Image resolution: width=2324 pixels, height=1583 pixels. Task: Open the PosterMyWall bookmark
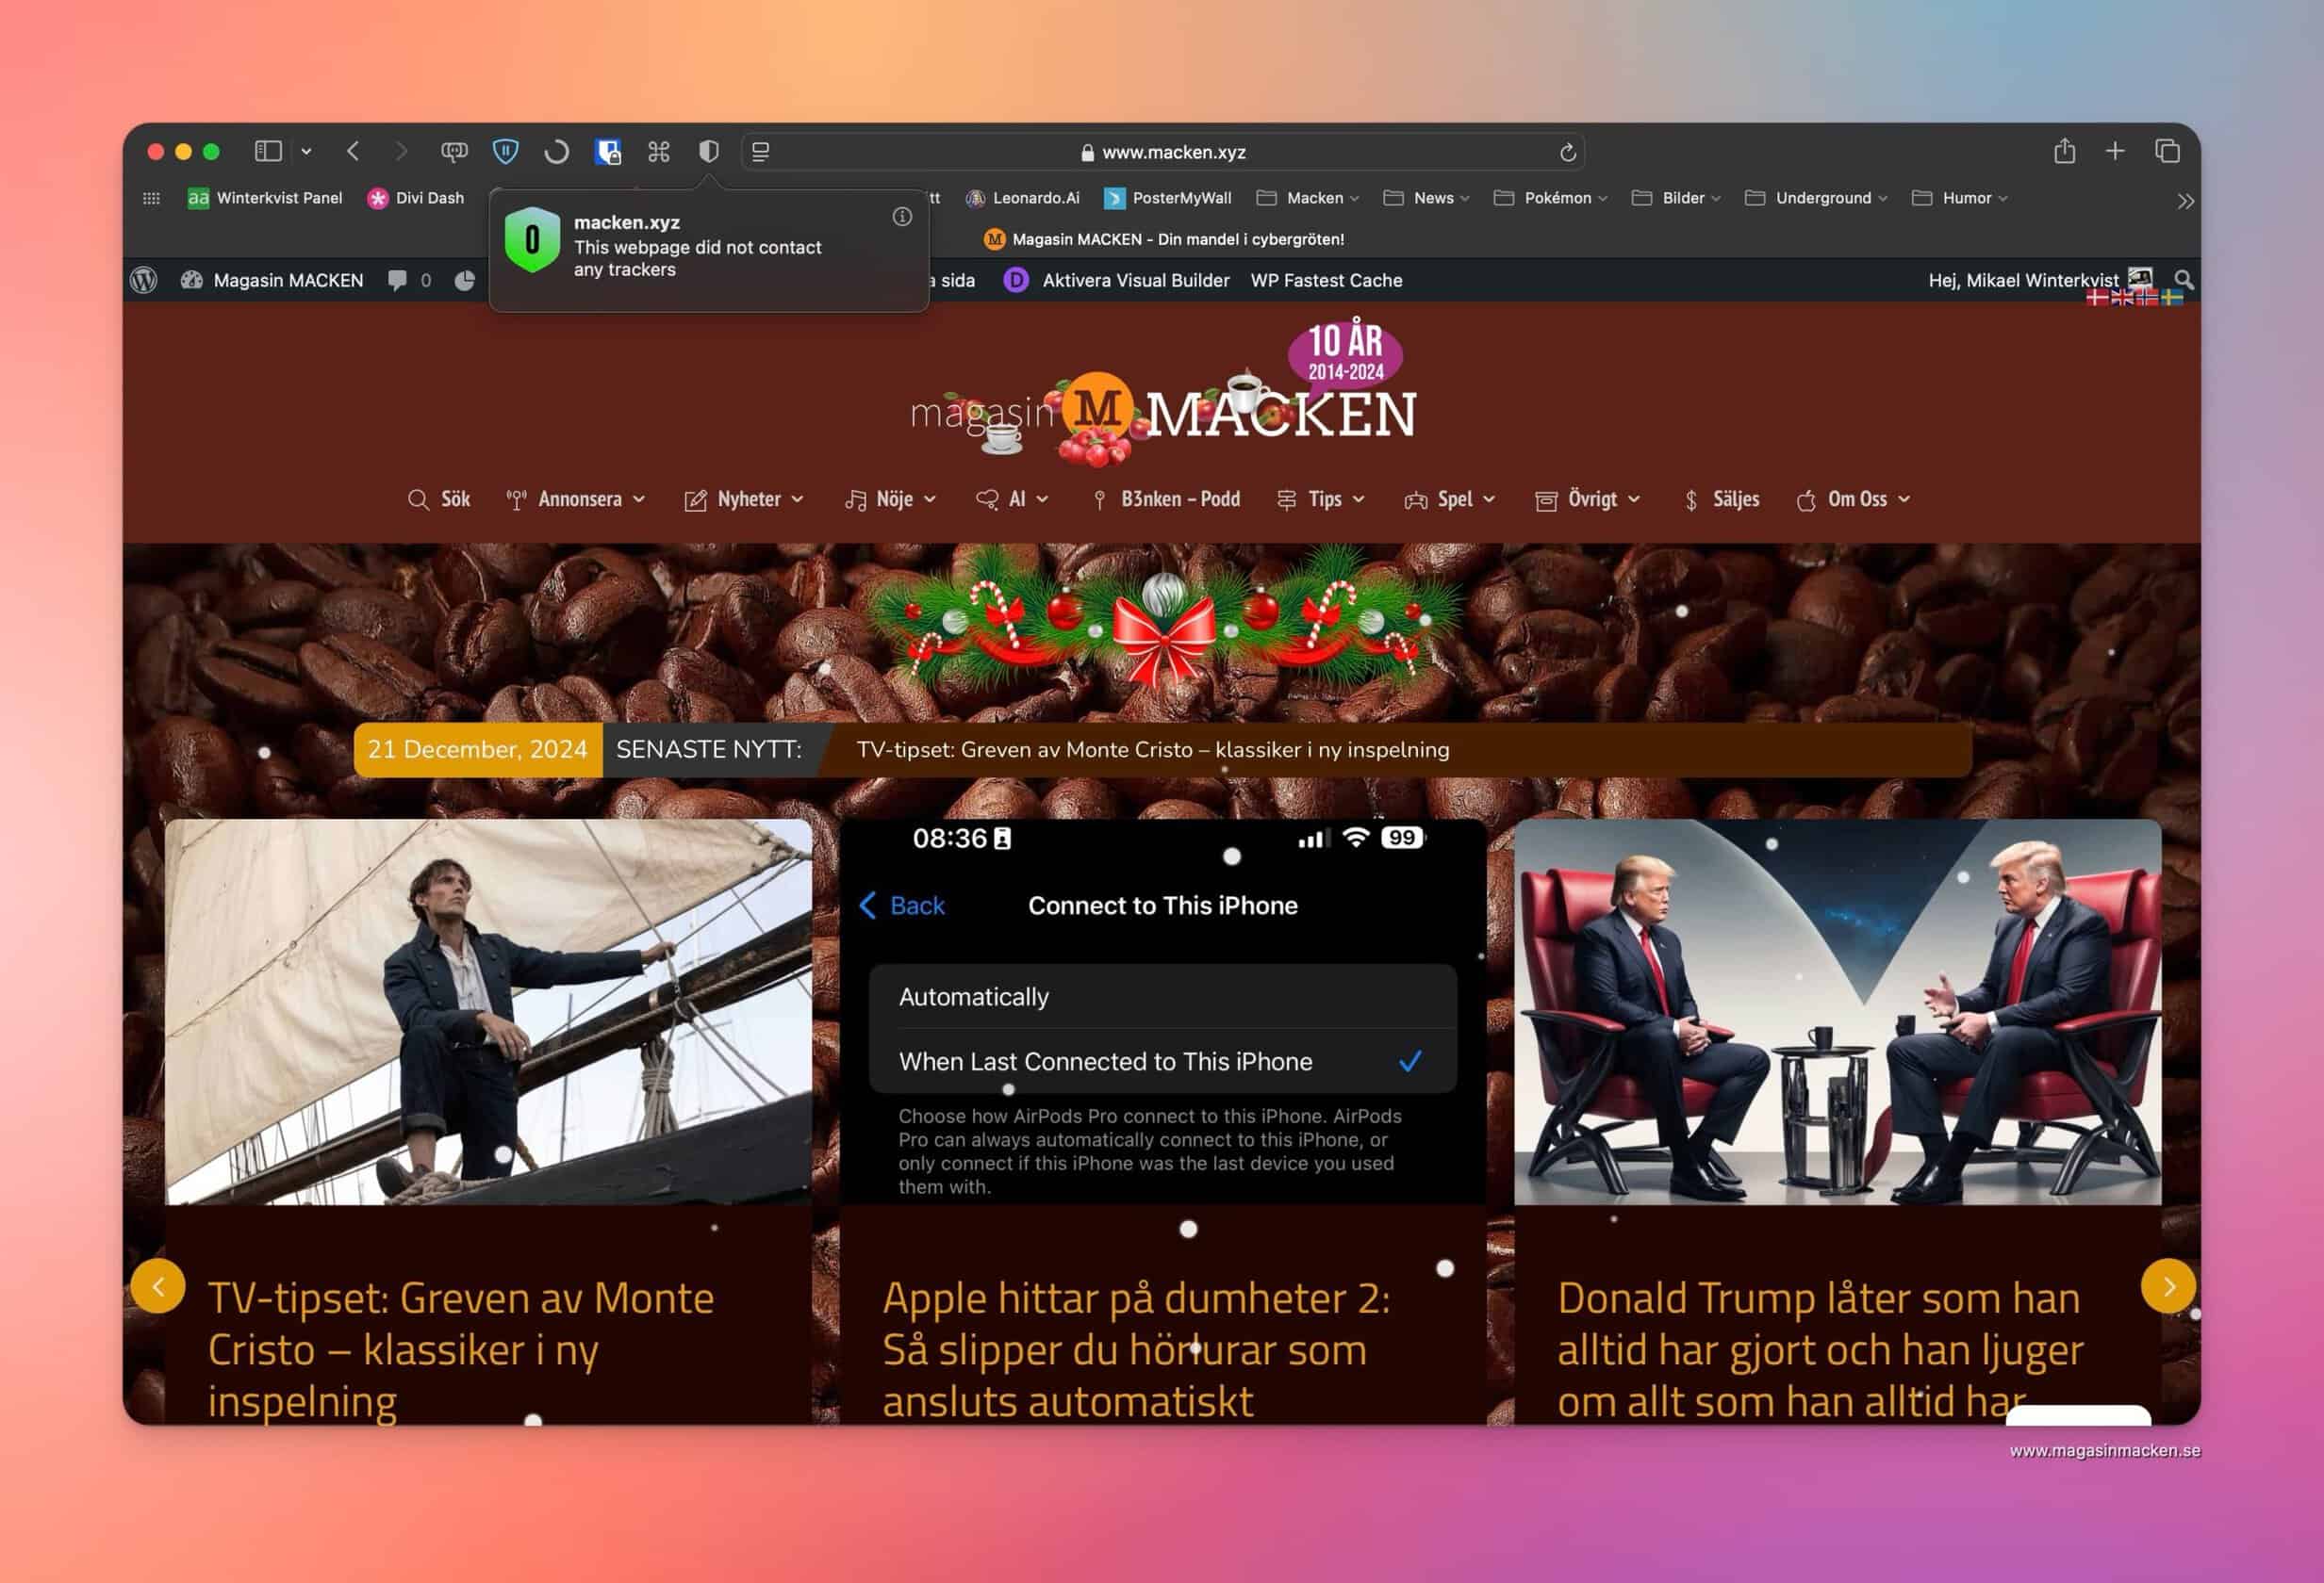tap(1167, 198)
